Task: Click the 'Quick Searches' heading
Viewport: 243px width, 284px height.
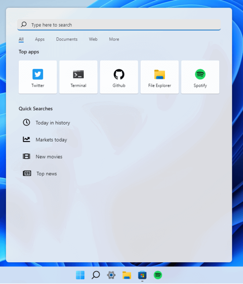Action: tap(36, 109)
